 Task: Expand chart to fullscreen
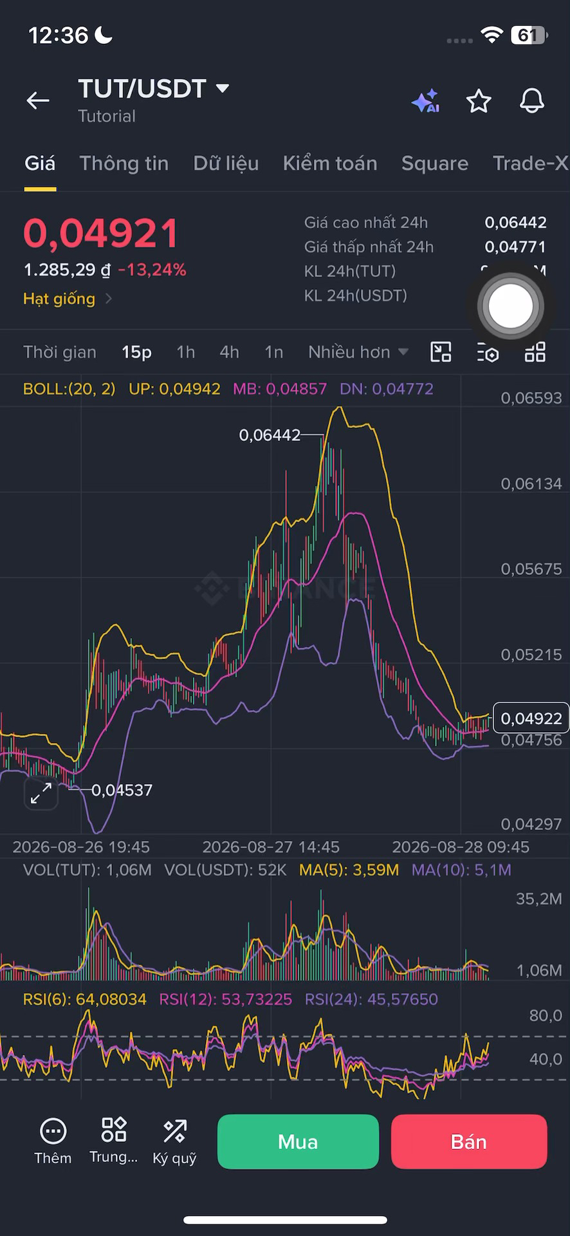[x=41, y=793]
